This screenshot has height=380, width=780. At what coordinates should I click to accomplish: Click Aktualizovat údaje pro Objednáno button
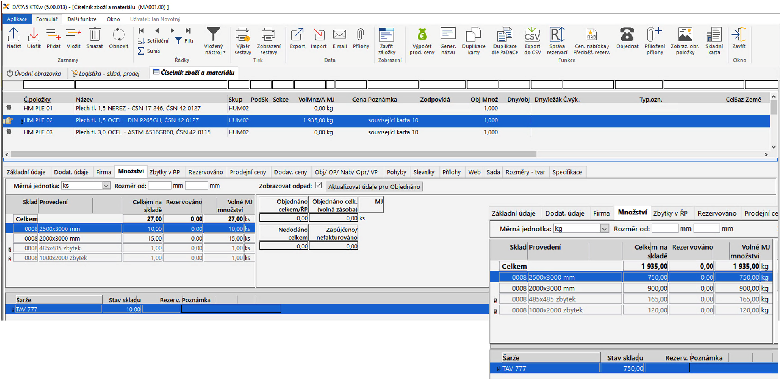(x=374, y=186)
